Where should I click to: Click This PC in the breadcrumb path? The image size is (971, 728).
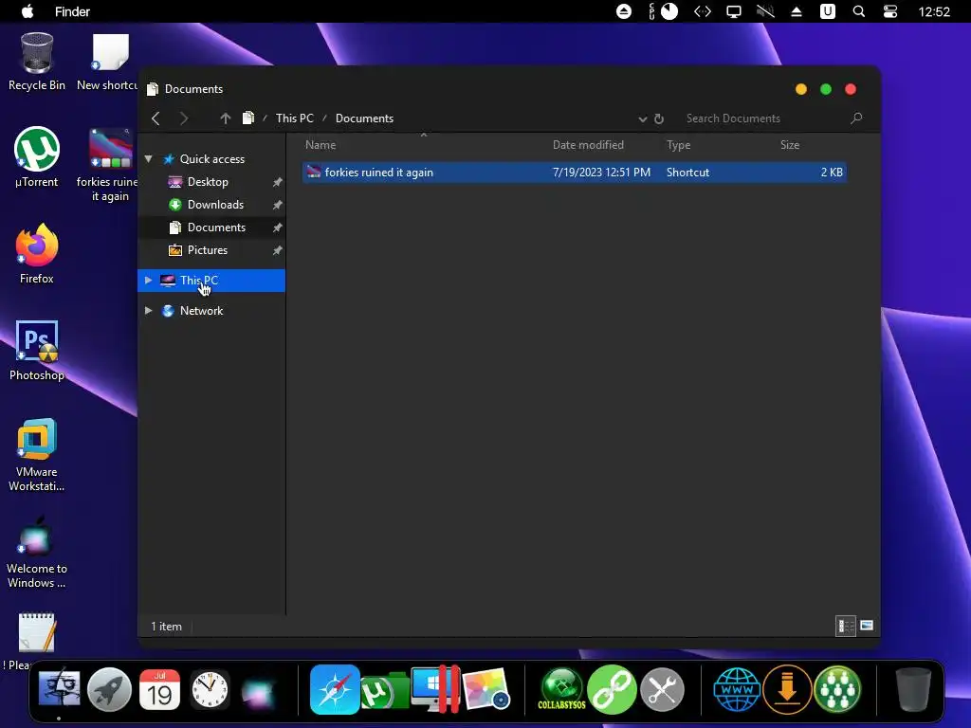(295, 118)
